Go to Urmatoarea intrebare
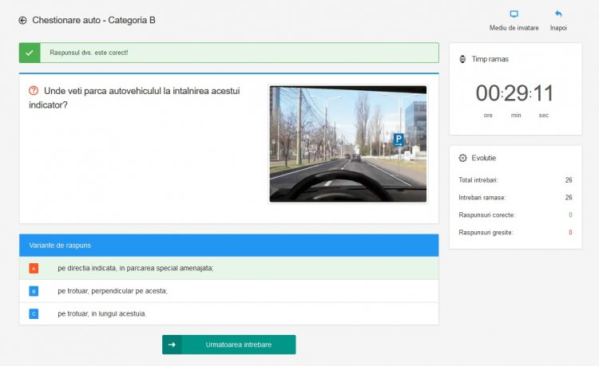599x366 pixels. coord(229,344)
